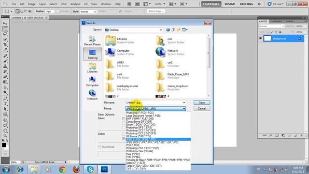Image resolution: width=309 pixels, height=174 pixels.
Task: Select the Clone Stamp tool
Action: (x=5, y=66)
